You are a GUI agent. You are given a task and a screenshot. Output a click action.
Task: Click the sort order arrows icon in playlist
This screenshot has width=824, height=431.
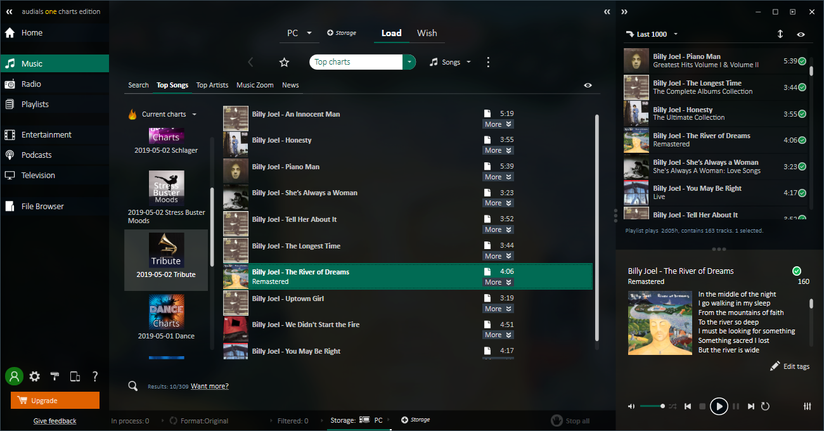[x=780, y=34]
